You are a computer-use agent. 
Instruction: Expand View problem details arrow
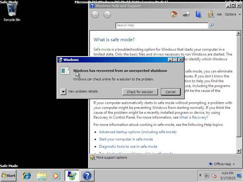coord(63,92)
